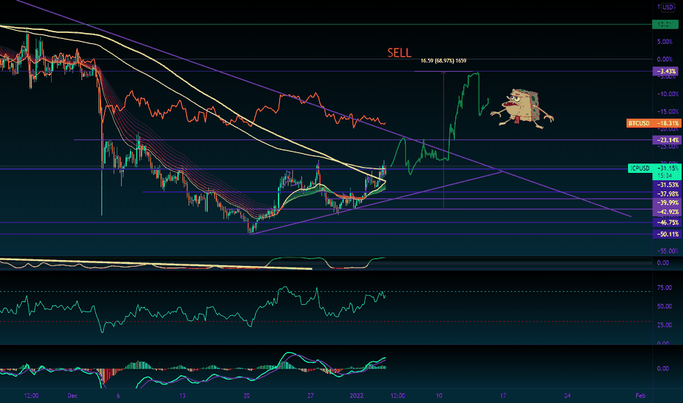683x403 pixels.
Task: Select the -37.98% price level label
Action: click(x=665, y=193)
